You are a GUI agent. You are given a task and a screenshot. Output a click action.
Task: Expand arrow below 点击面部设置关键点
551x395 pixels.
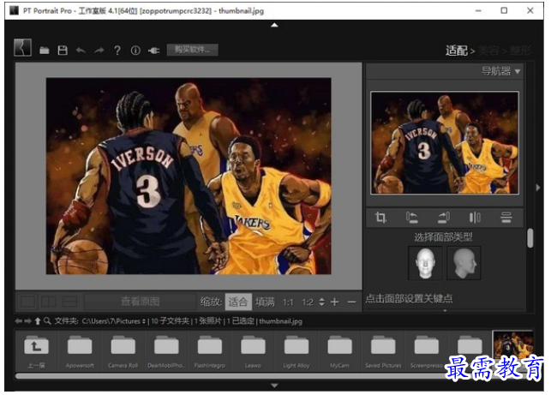click(445, 311)
